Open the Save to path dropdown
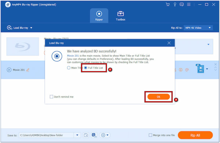The image size is (220, 143). pos(77,135)
